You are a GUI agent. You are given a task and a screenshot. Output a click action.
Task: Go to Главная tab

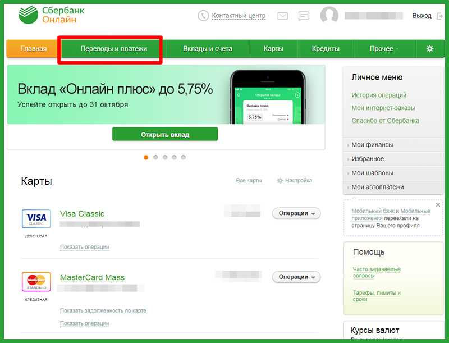[x=33, y=49]
